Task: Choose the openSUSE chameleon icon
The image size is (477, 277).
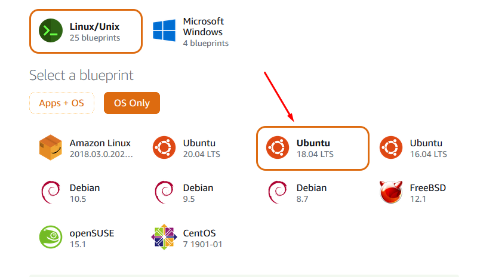Action: click(51, 237)
